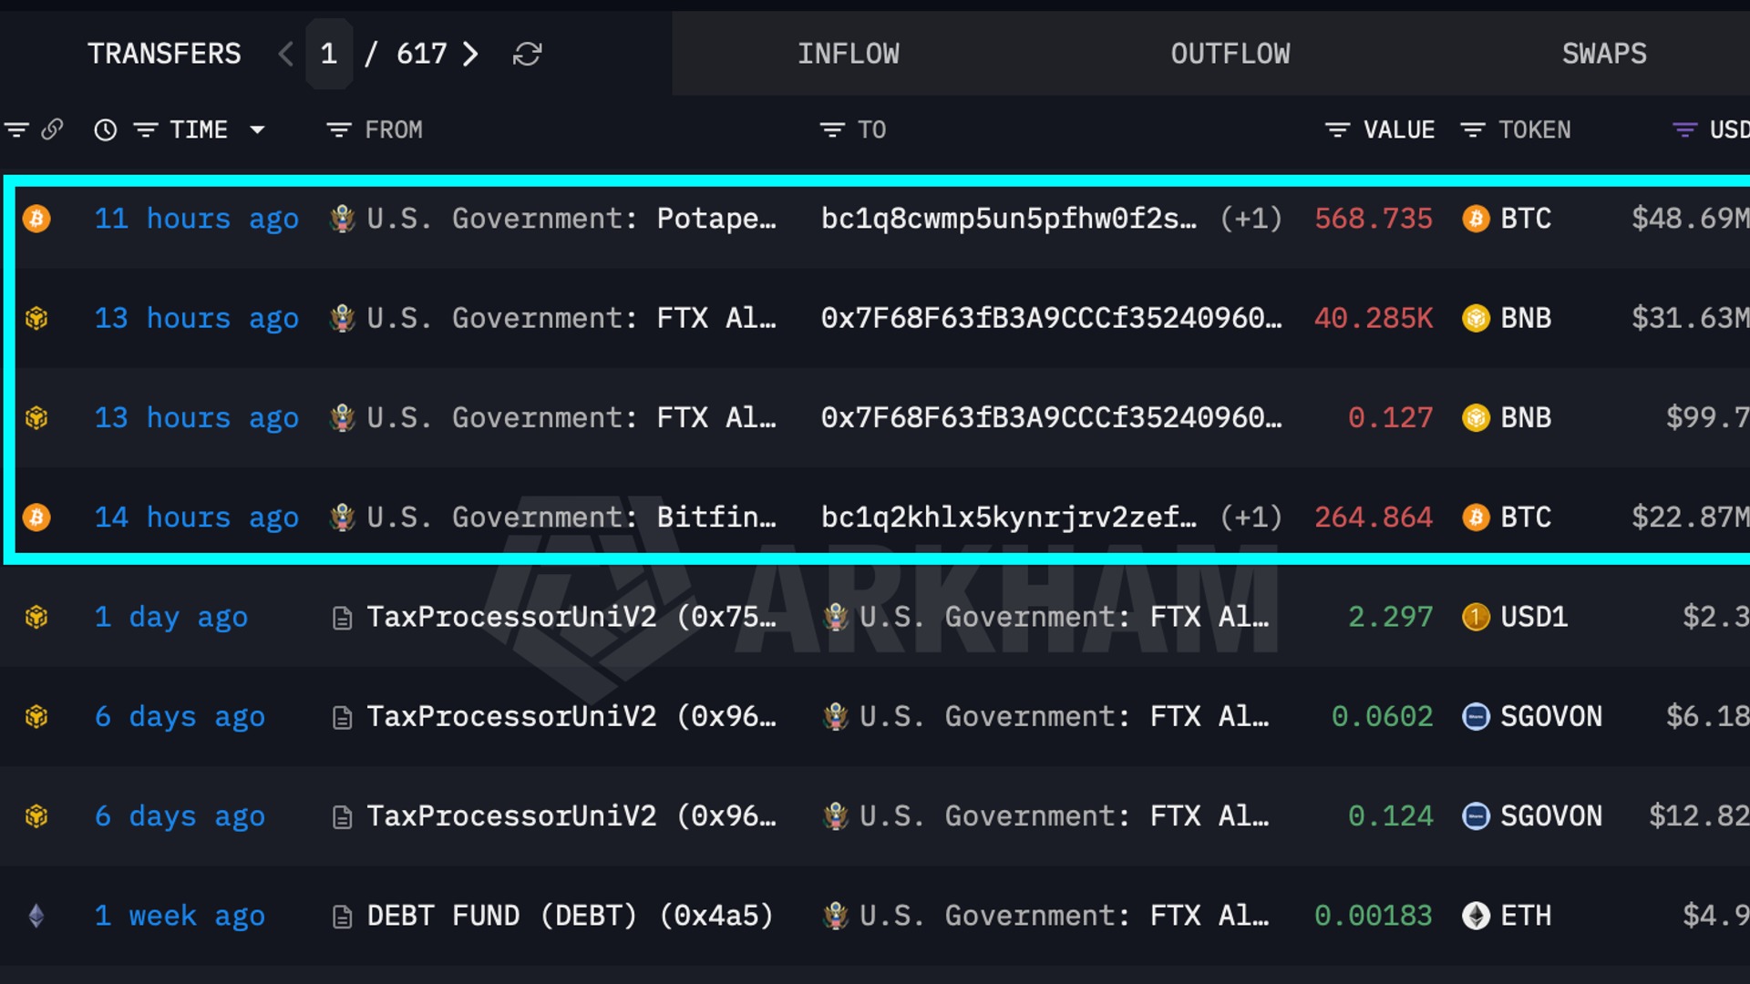This screenshot has height=984, width=1750.
Task: Click the USD1 token icon
Action: [1476, 617]
